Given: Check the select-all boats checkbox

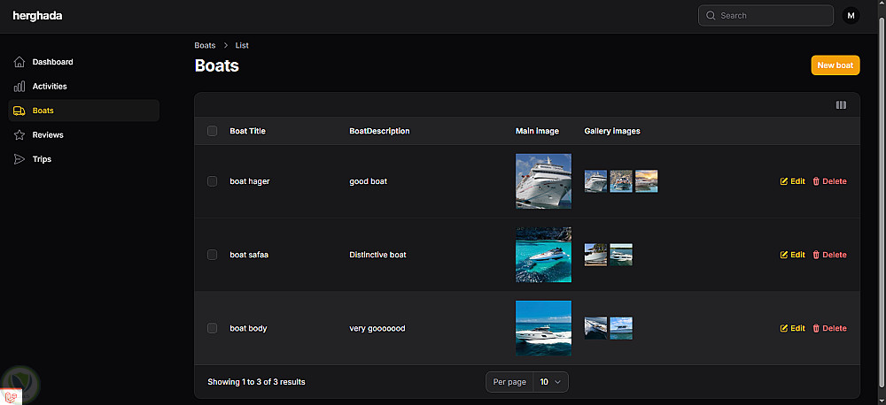Looking at the screenshot, I should (x=212, y=131).
